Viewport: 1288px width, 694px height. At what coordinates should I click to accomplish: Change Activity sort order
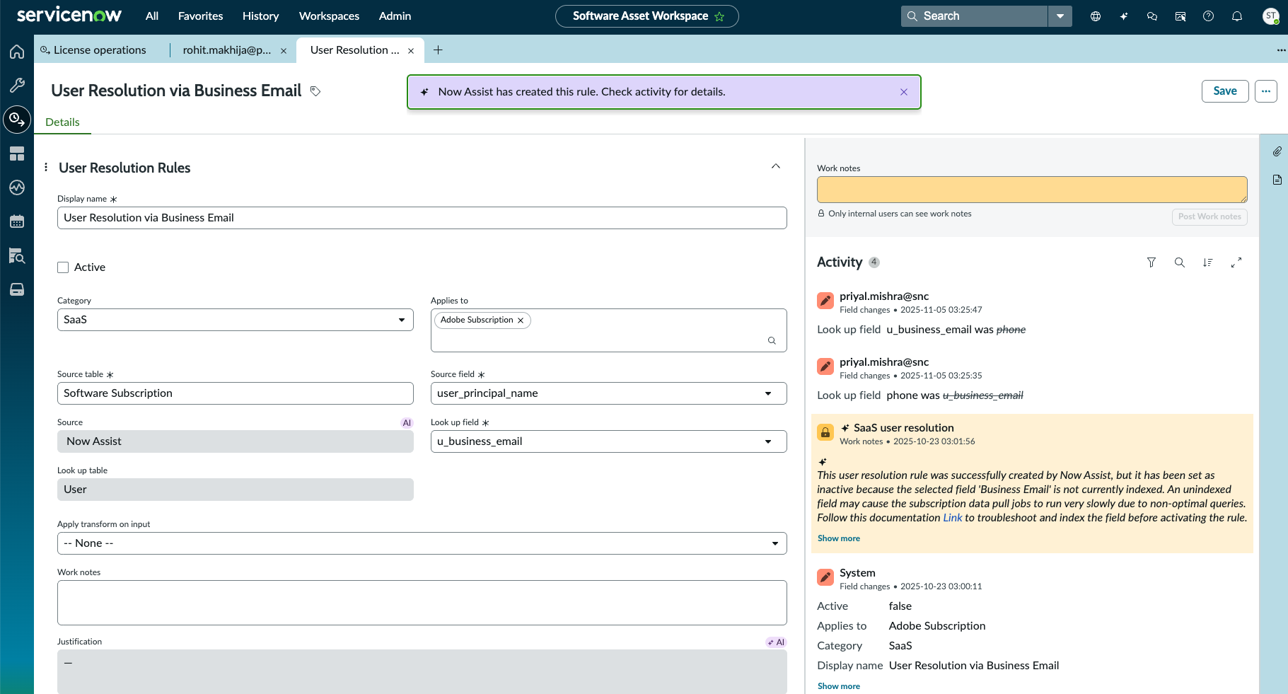(x=1208, y=262)
